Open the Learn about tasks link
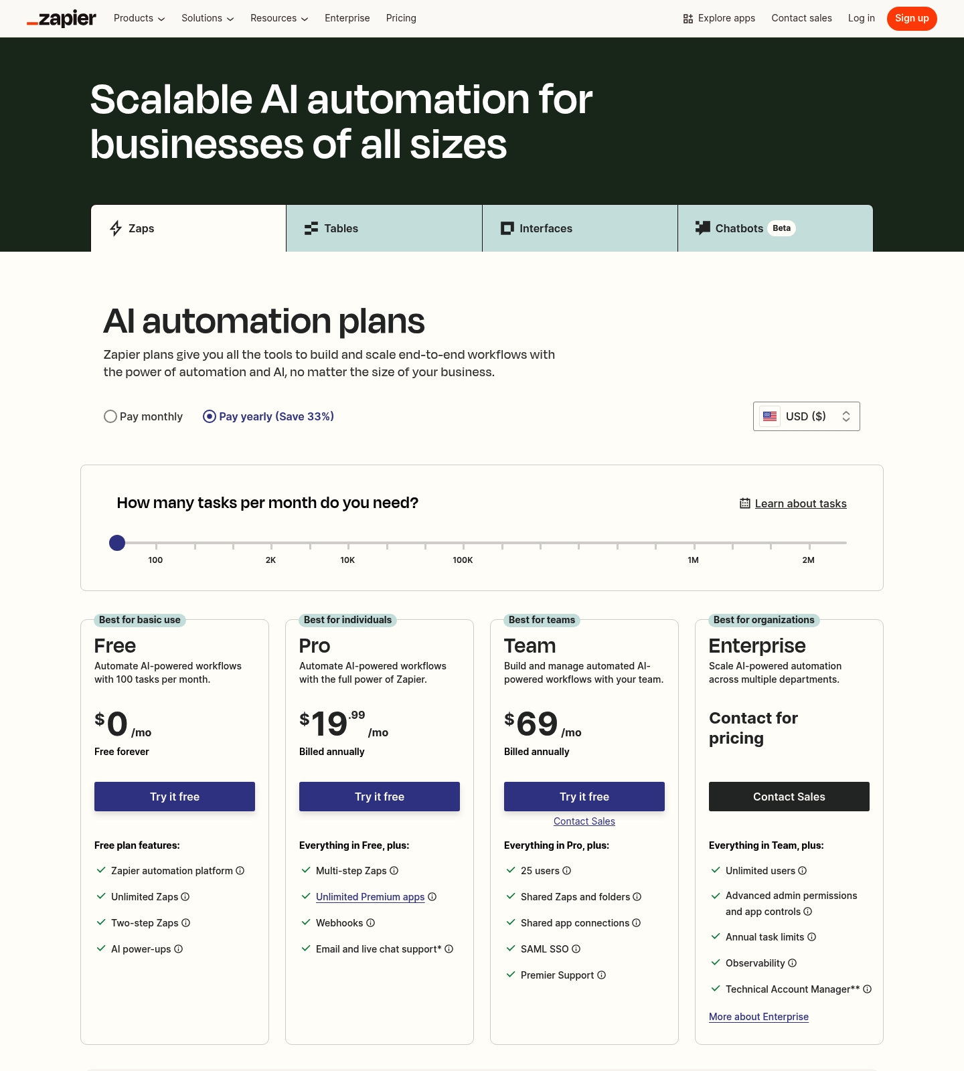This screenshot has width=964, height=1071. [801, 503]
